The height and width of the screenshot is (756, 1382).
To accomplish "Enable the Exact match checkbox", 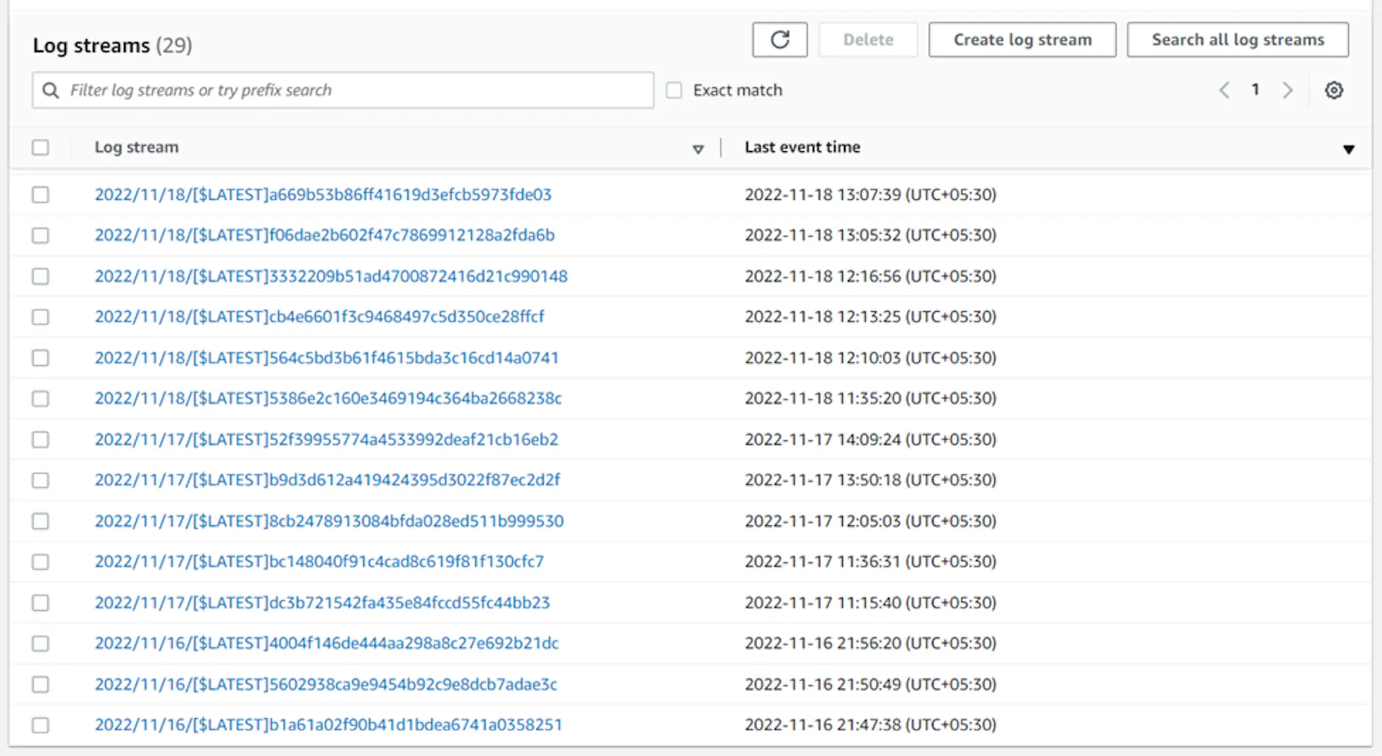I will click(674, 90).
